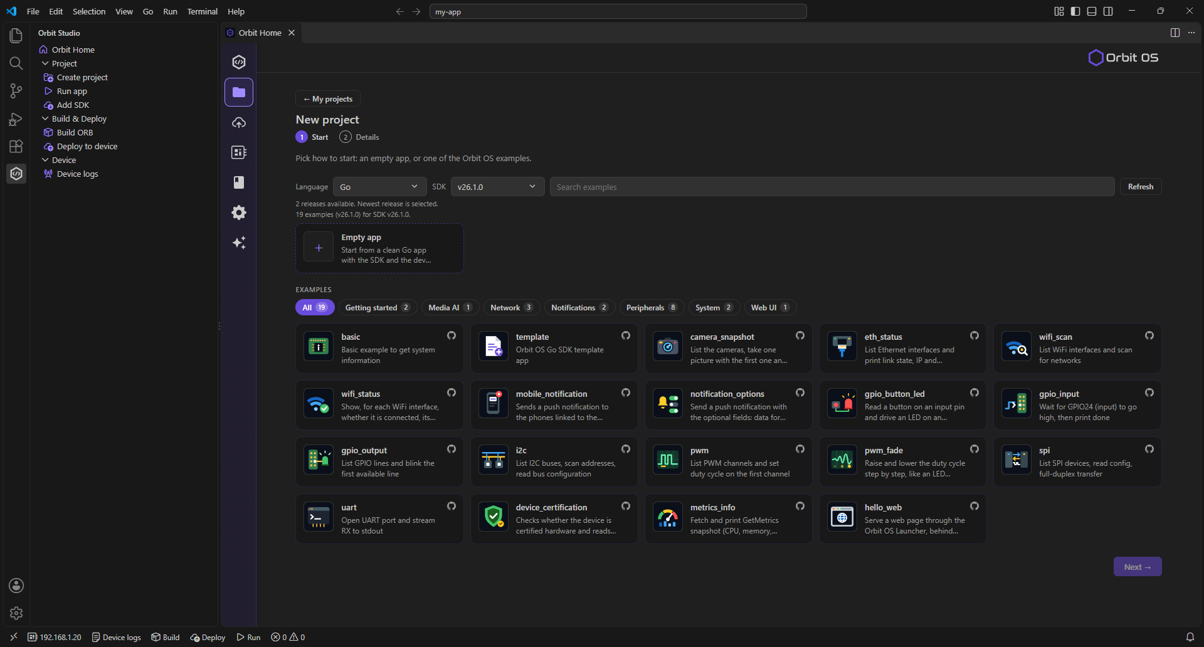Image resolution: width=1204 pixels, height=647 pixels.
Task: Go to Details step 2
Action: click(x=359, y=137)
